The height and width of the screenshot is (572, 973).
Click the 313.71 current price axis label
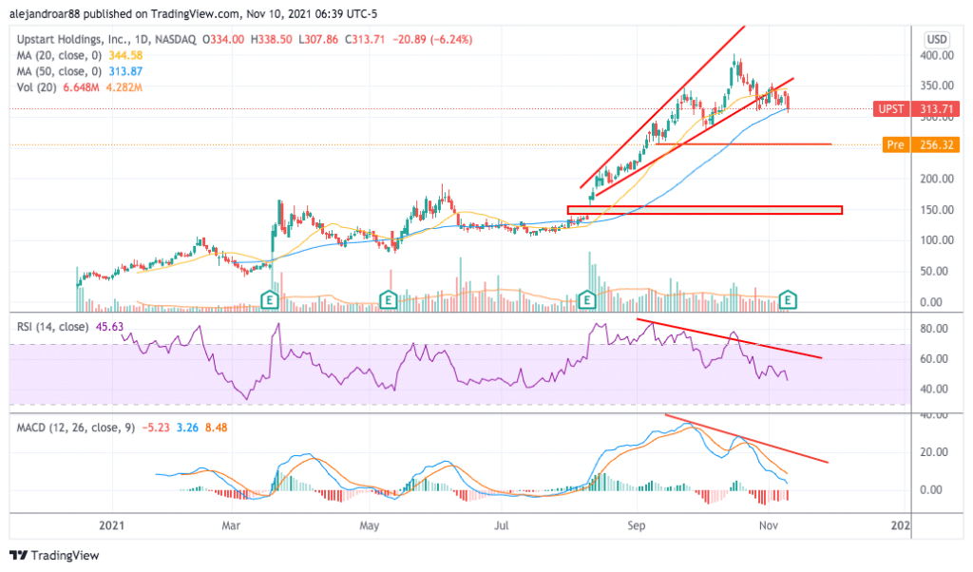pos(936,109)
